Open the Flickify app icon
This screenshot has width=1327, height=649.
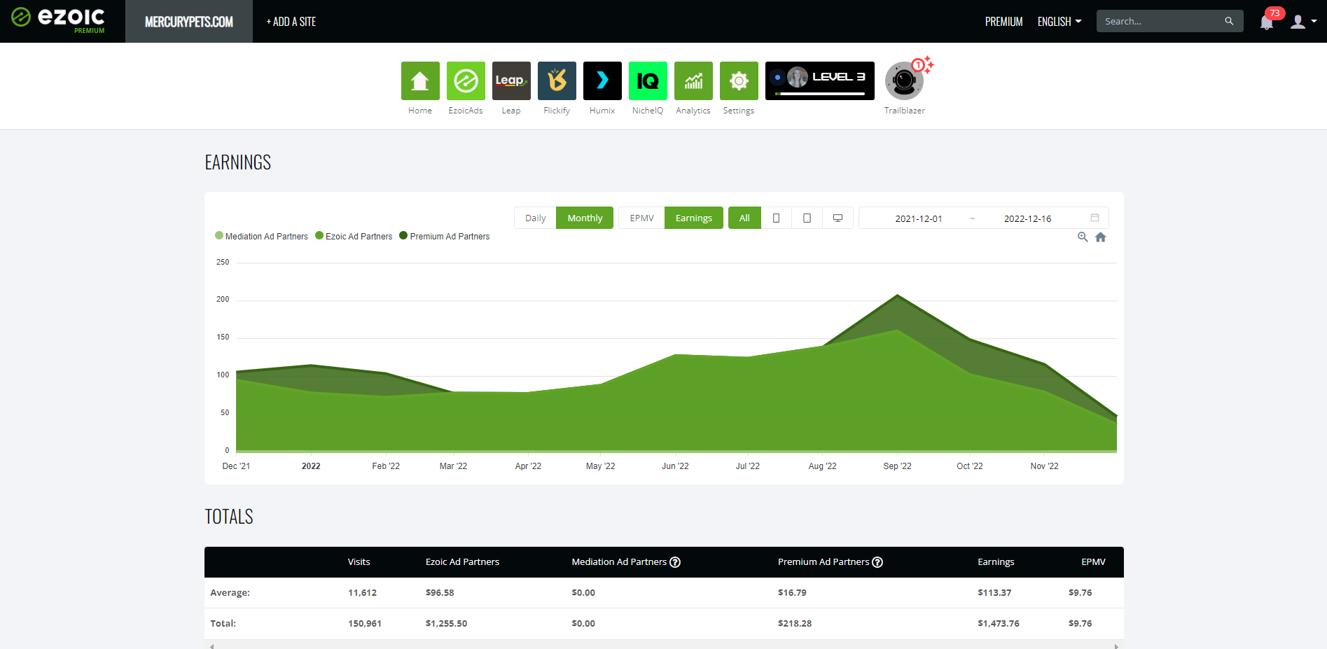pyautogui.click(x=557, y=81)
